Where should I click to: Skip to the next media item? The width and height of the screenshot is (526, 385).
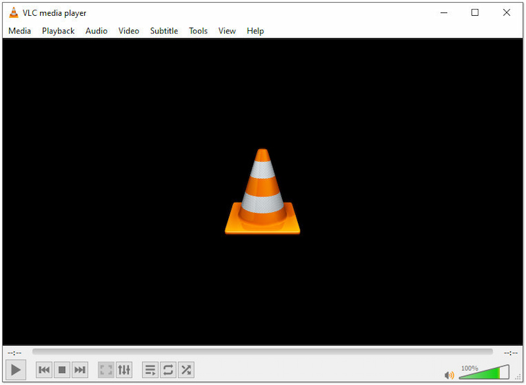80,369
